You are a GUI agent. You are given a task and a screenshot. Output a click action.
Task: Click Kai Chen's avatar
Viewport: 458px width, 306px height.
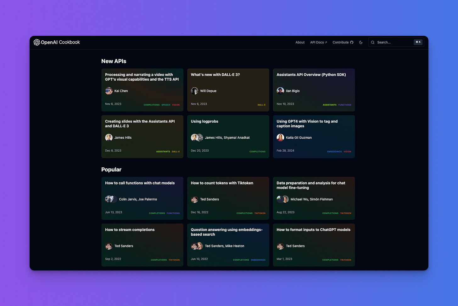point(109,91)
